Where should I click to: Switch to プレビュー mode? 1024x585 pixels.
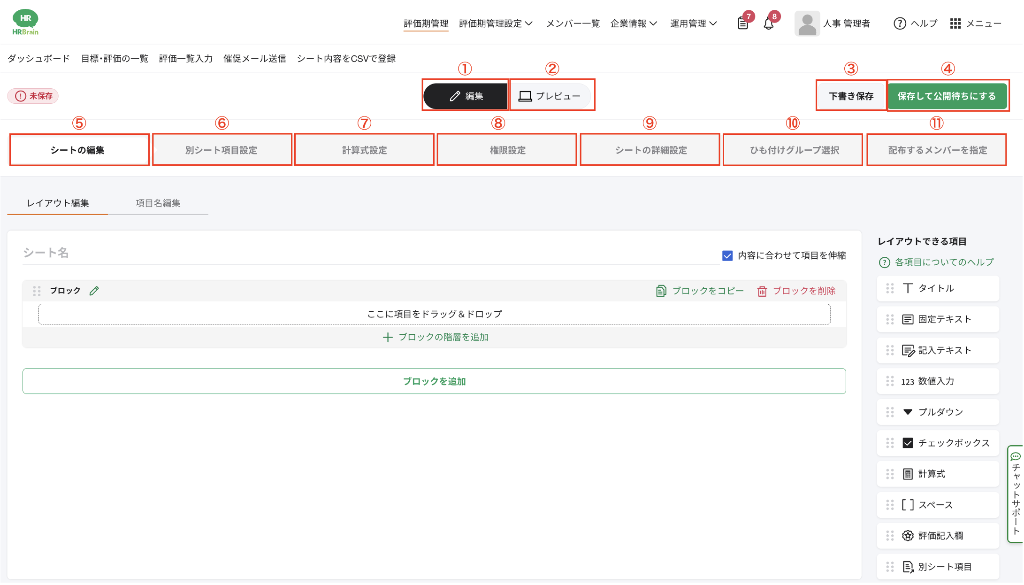tap(550, 96)
